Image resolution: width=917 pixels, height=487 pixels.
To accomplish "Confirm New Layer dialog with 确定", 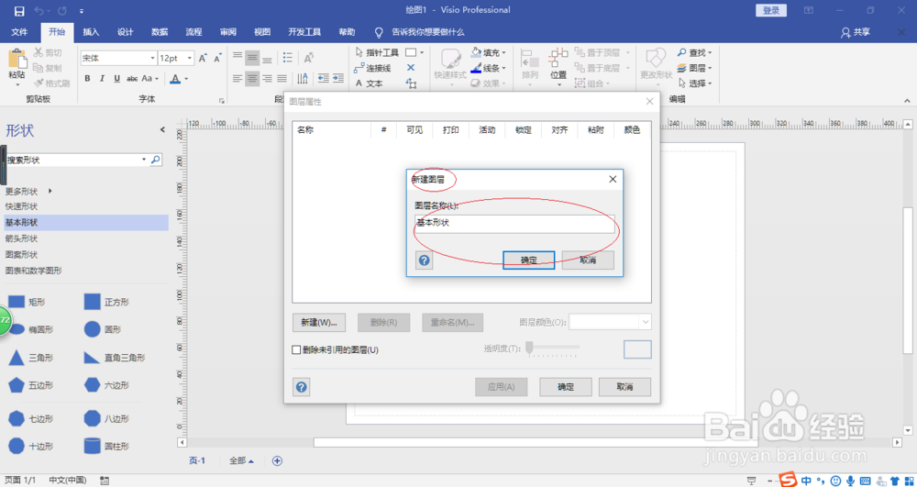I will [529, 260].
